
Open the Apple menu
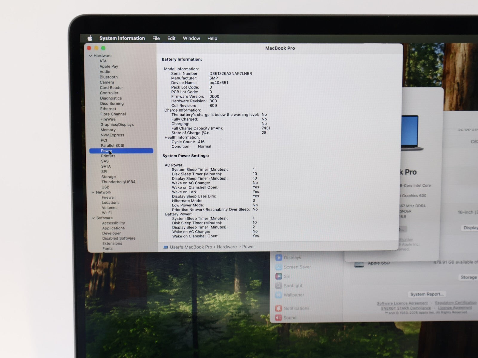tap(90, 38)
